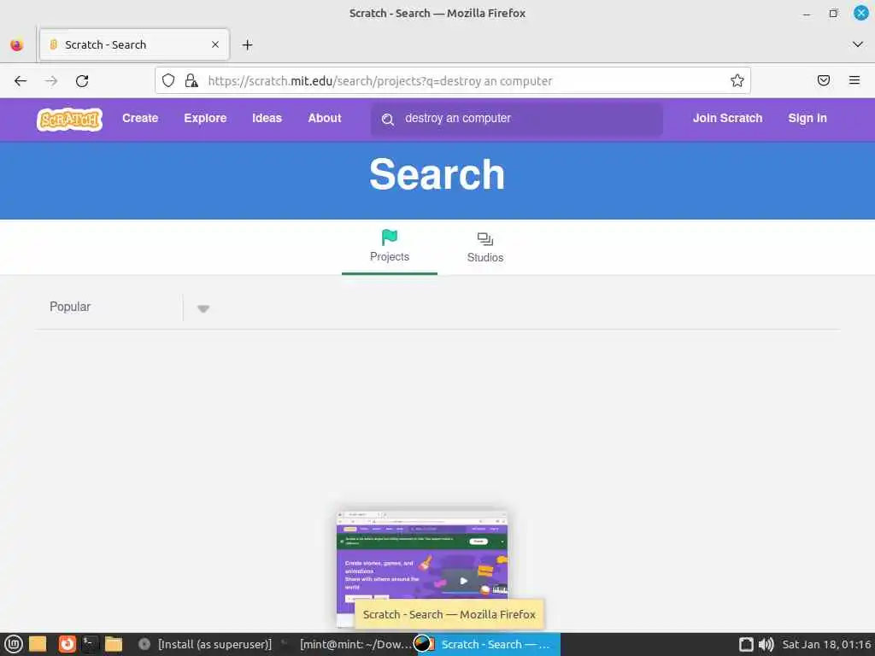The image size is (875, 656).
Task: Open the tracking protection shield
Action: click(168, 81)
